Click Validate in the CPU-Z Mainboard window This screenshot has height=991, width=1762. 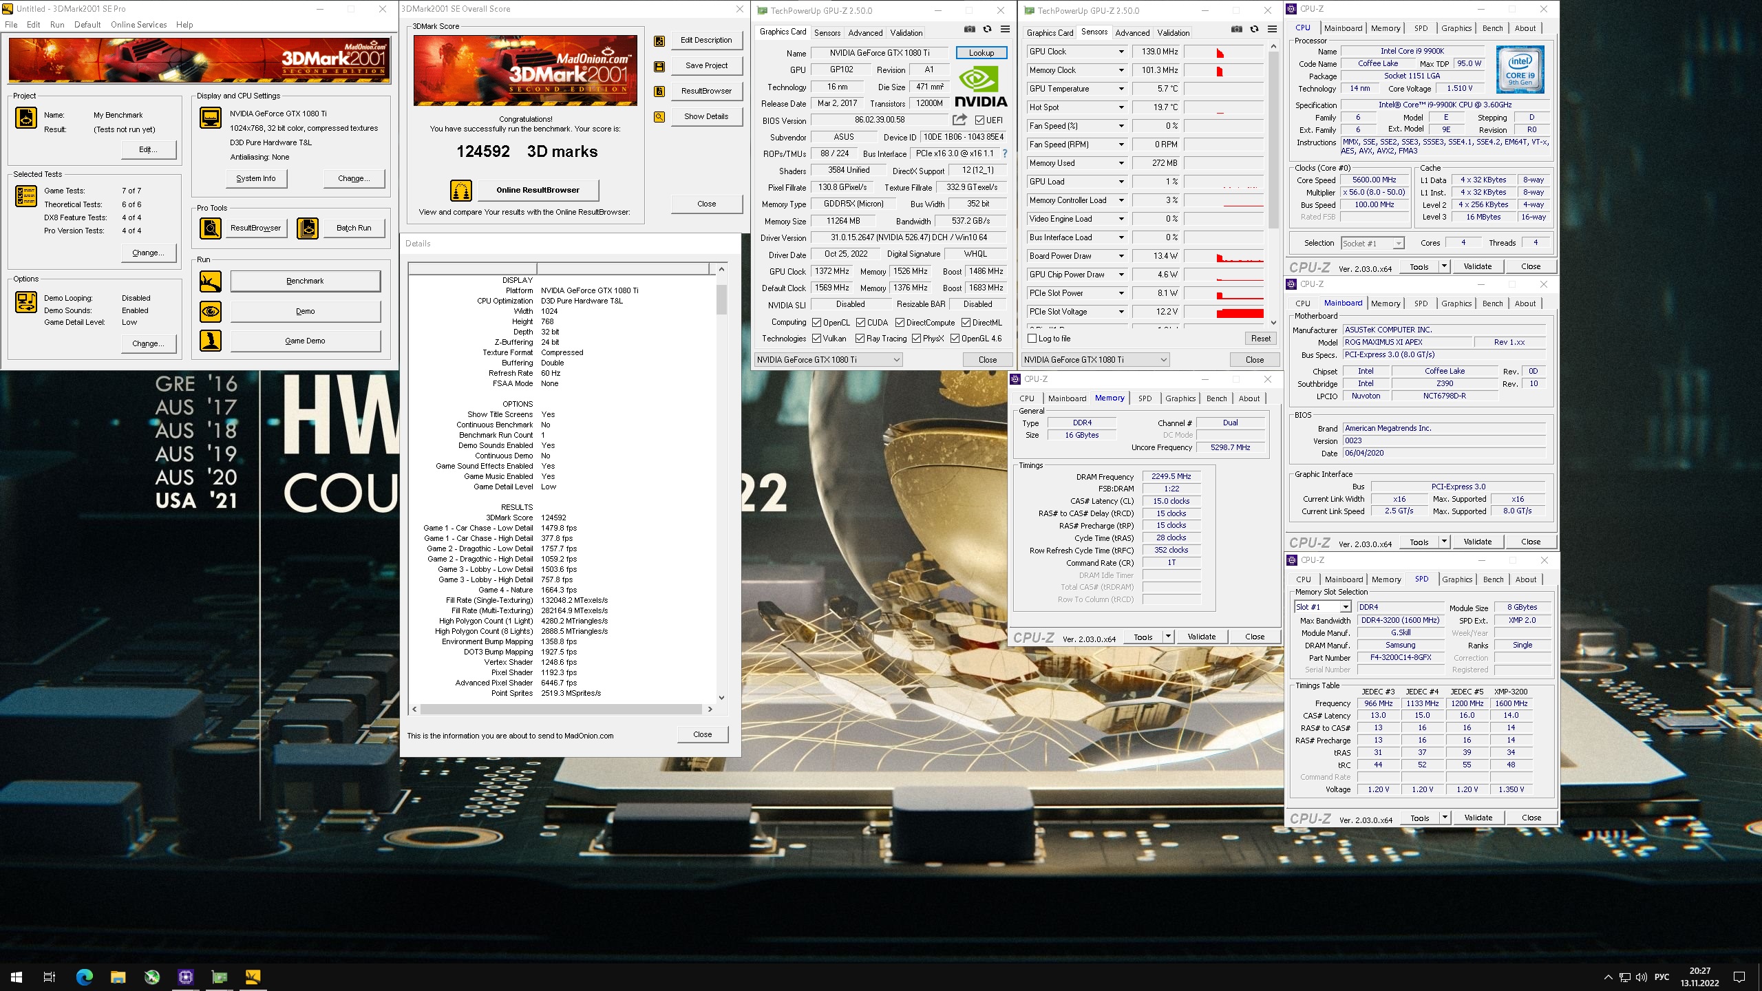pyautogui.click(x=1477, y=542)
